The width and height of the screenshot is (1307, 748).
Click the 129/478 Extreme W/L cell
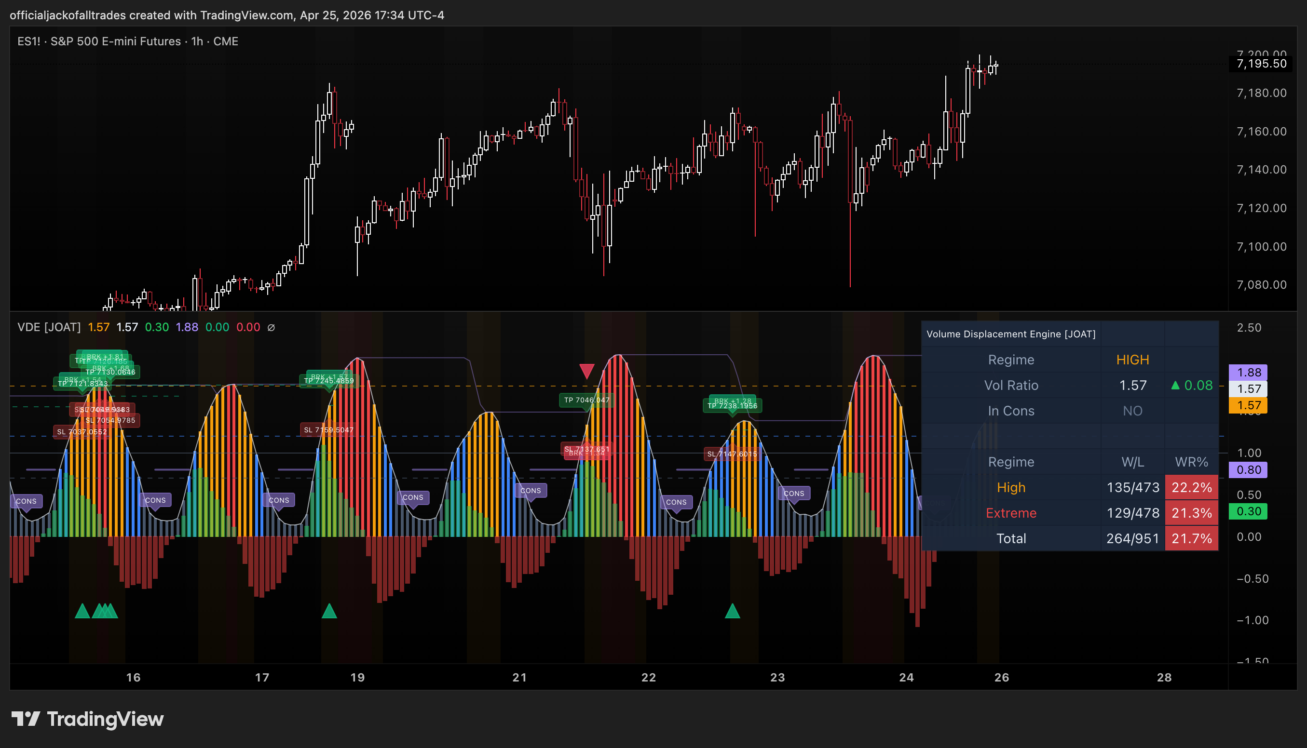coord(1133,513)
